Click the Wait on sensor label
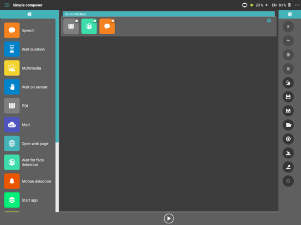 pyautogui.click(x=34, y=87)
